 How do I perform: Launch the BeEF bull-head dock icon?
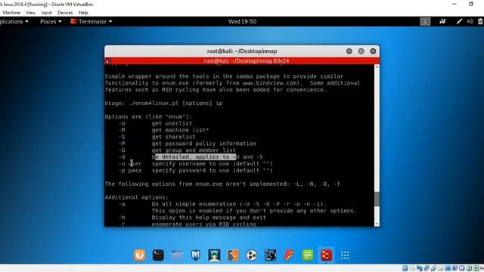pos(271,255)
